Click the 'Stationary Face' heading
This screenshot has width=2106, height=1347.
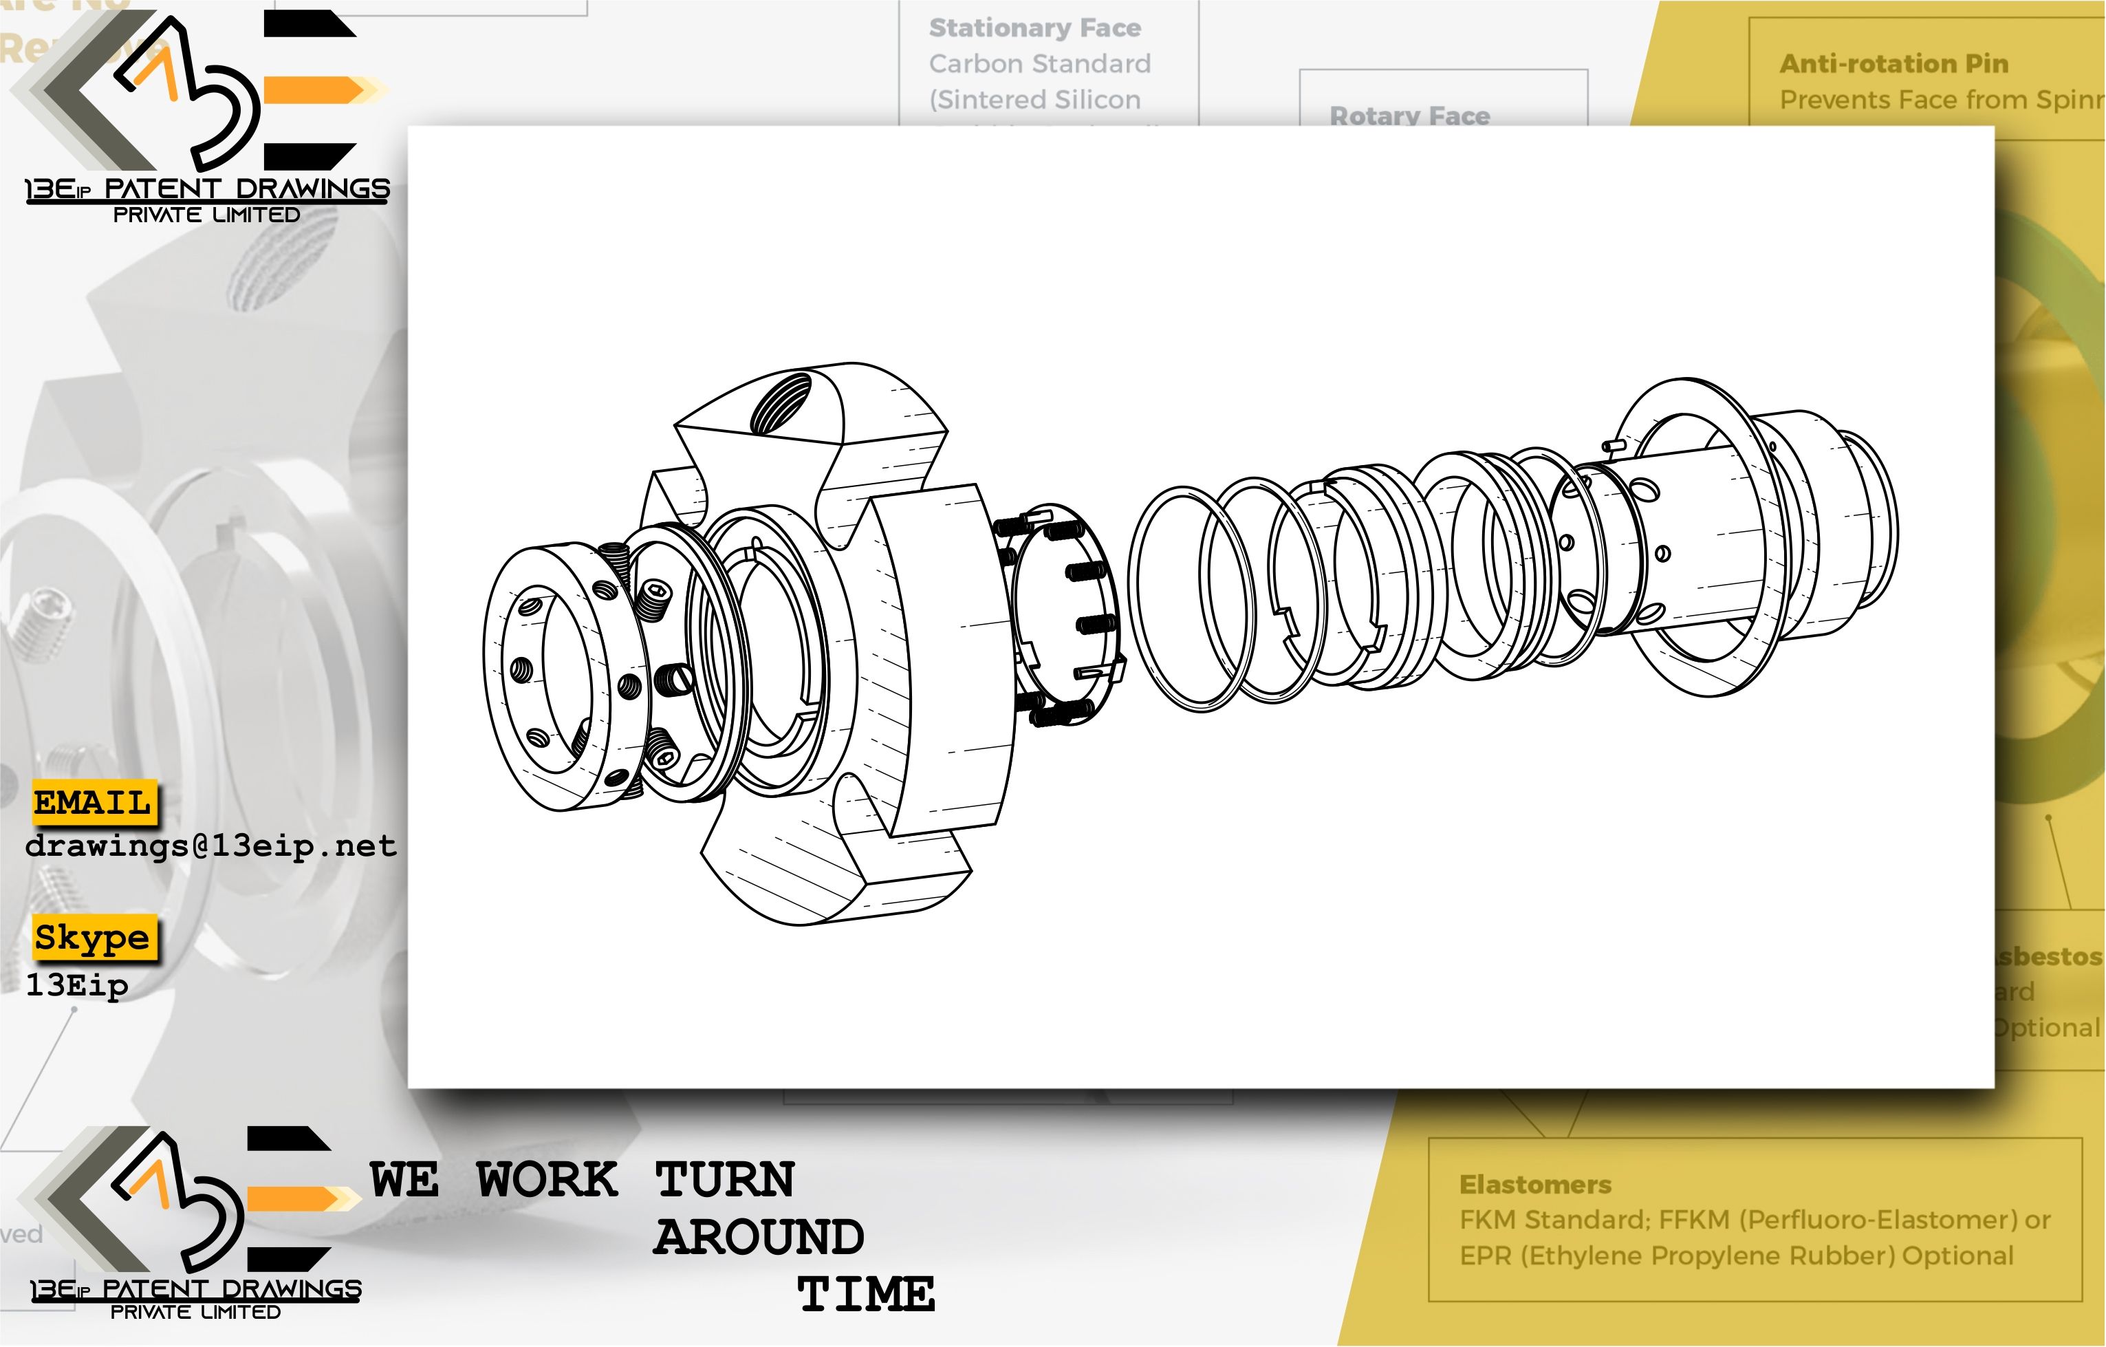(1034, 28)
